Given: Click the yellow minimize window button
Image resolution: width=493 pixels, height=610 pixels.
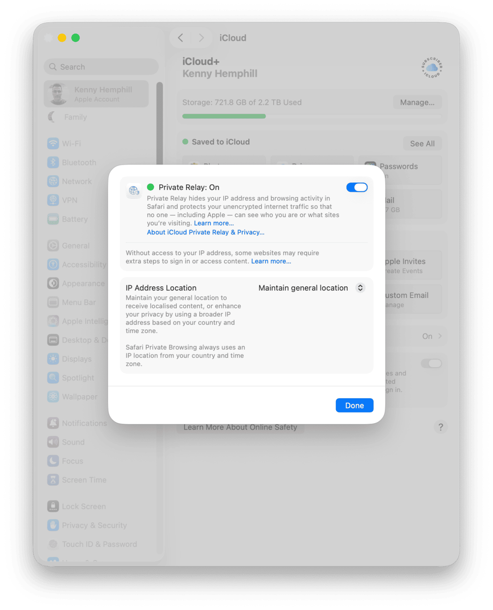Looking at the screenshot, I should (x=62, y=38).
